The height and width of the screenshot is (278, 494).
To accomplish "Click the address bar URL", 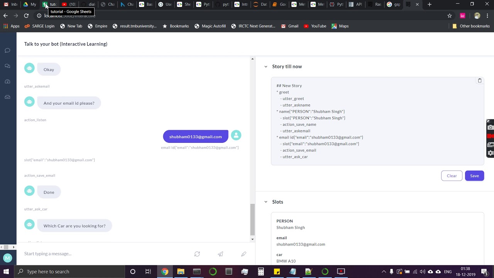I will (69, 16).
